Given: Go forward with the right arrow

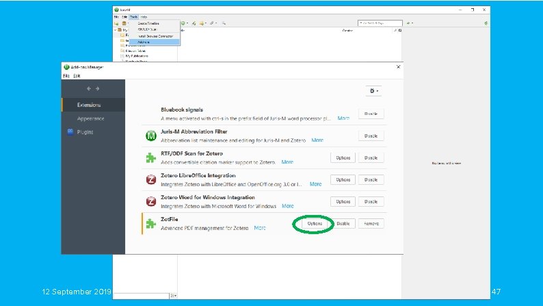Looking at the screenshot, I should click(x=98, y=89).
